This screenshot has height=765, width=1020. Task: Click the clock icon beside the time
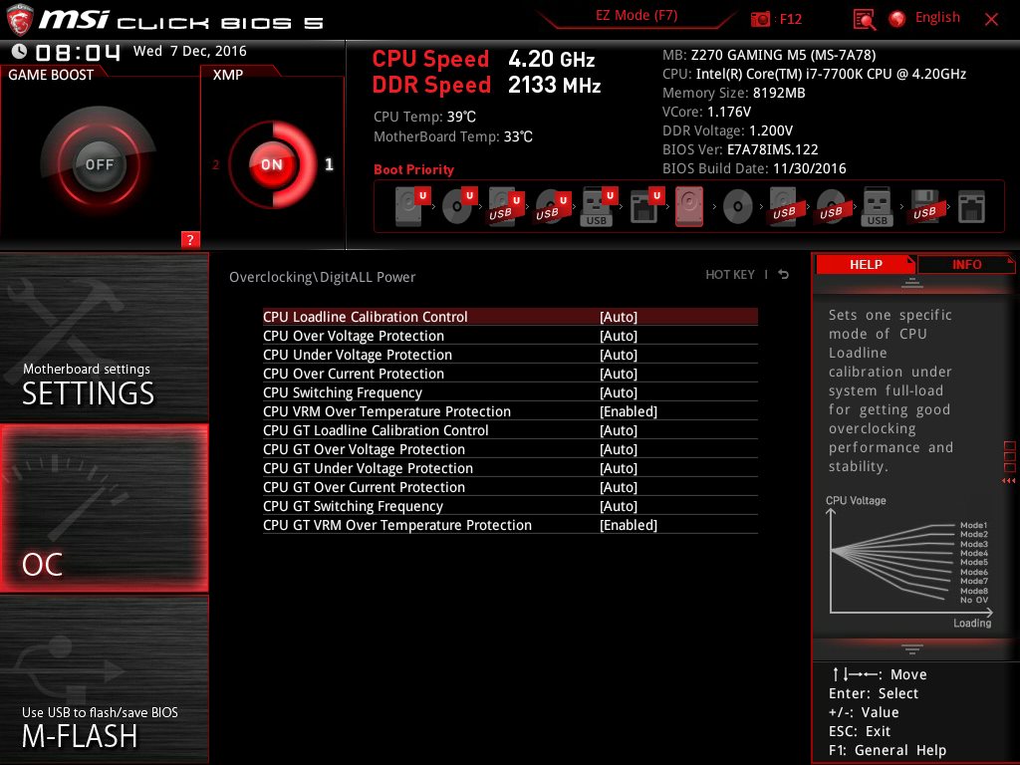pos(20,51)
